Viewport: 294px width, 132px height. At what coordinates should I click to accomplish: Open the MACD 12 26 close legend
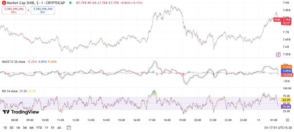tap(13, 62)
